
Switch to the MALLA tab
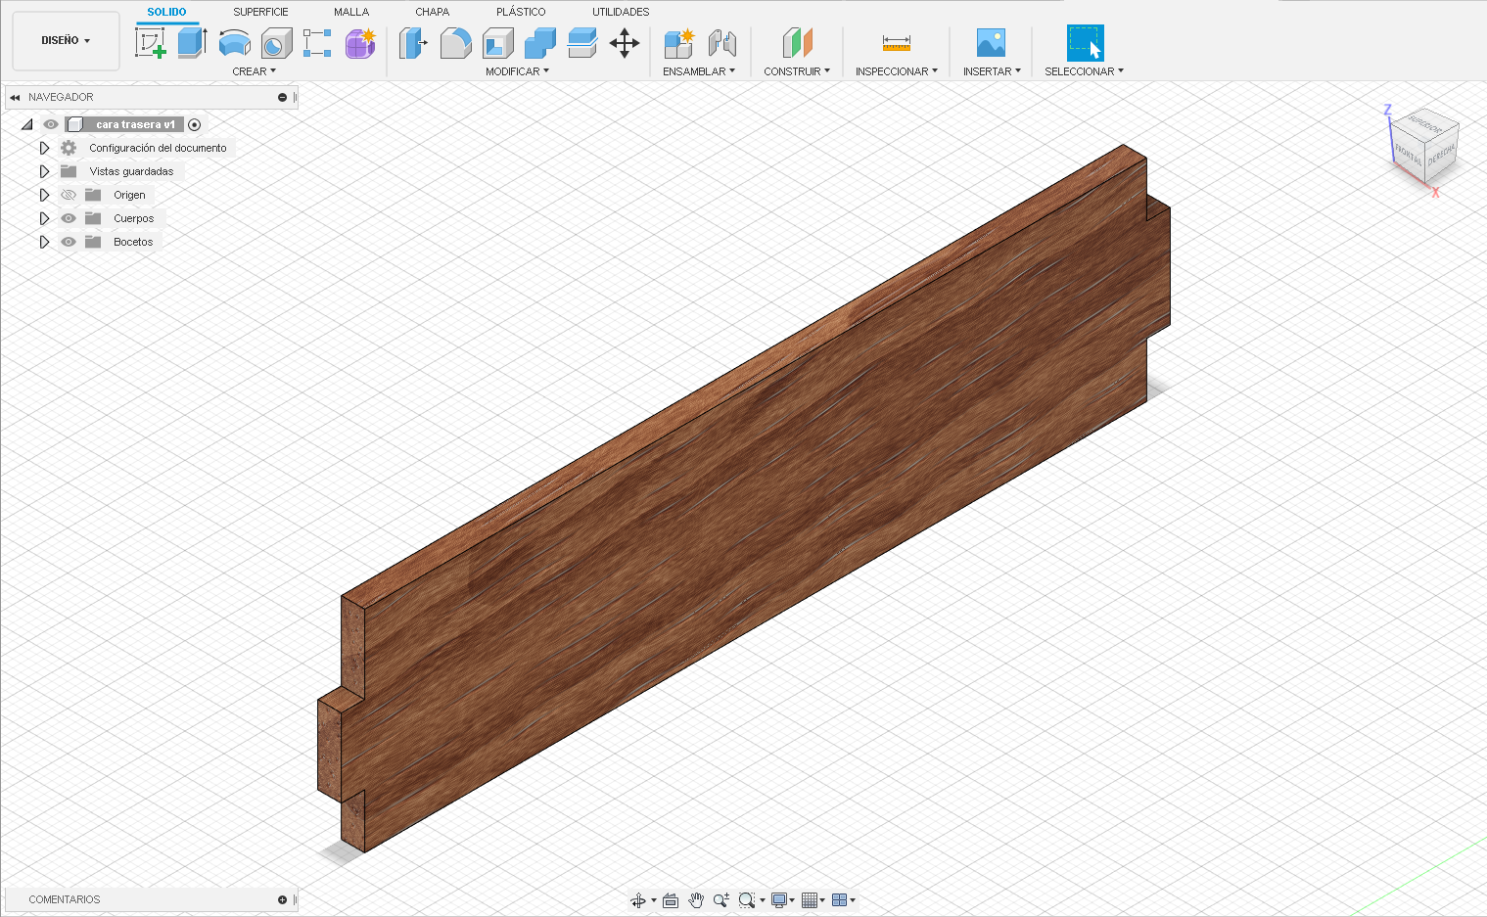pos(351,12)
